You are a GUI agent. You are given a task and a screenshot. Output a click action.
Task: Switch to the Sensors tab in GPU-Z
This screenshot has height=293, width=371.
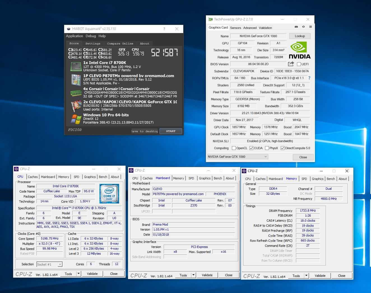click(235, 28)
